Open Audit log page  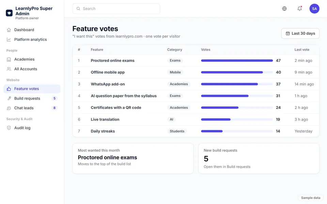point(32,128)
